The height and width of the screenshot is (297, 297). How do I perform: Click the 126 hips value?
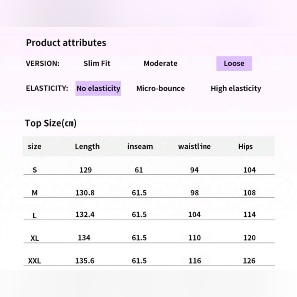point(249,261)
